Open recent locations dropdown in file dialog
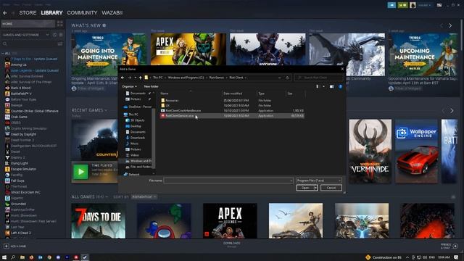Viewport: 464px width, 261px height. pos(136,78)
